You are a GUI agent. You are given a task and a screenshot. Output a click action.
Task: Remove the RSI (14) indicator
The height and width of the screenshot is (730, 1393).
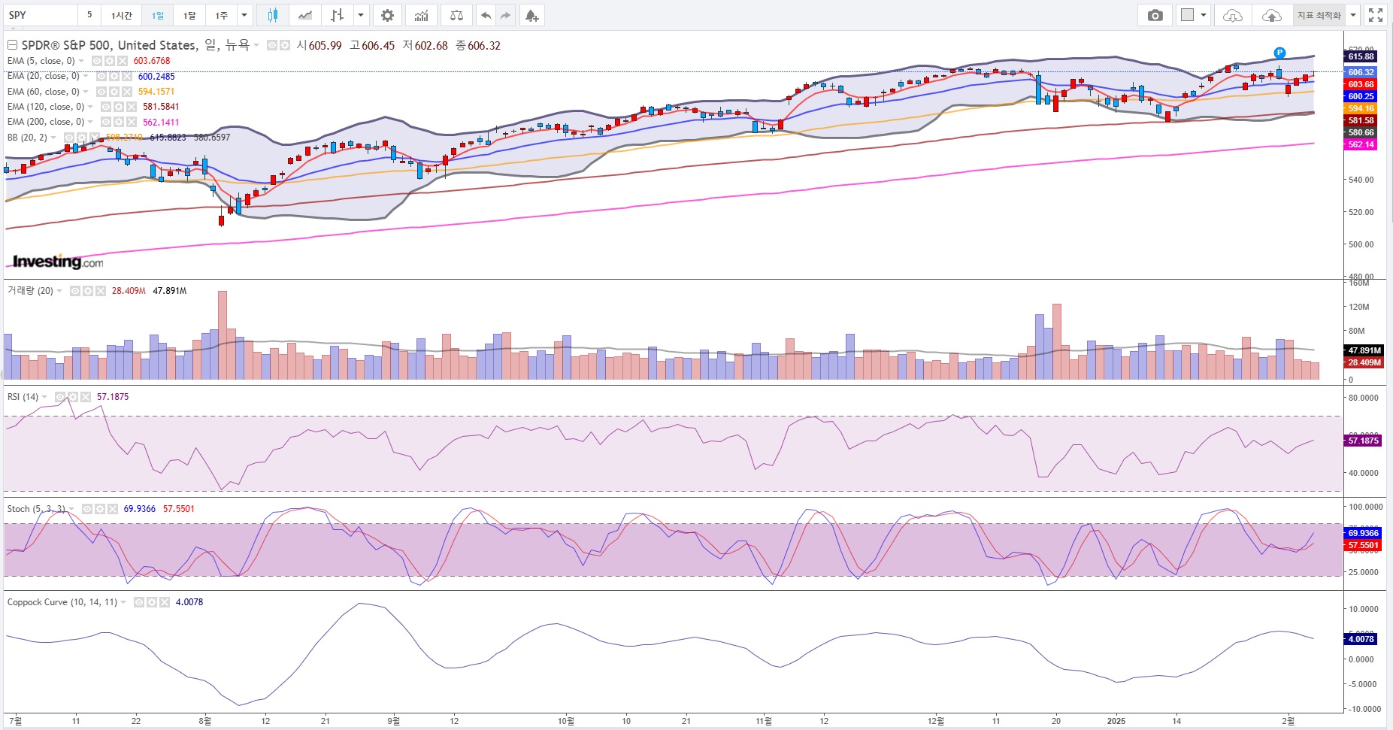[85, 397]
